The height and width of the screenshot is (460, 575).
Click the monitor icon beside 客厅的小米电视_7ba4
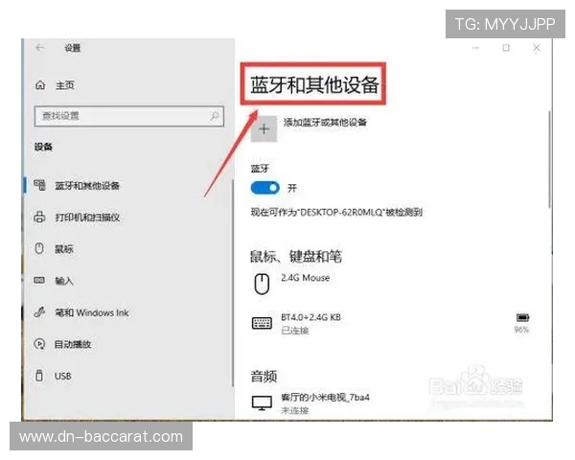click(262, 403)
